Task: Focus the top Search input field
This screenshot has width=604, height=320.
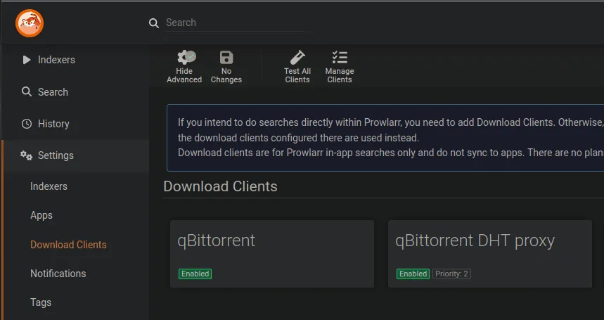Action: click(234, 23)
